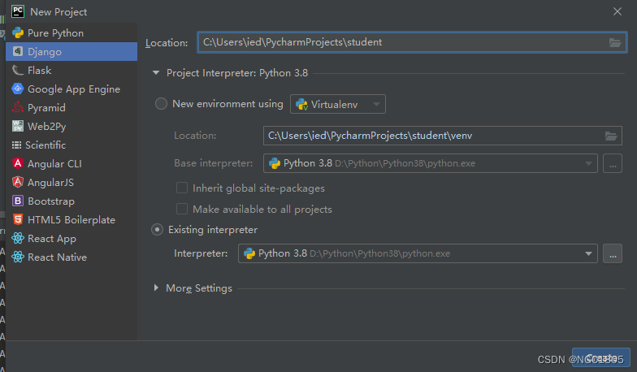Select Django project type

tap(71, 52)
